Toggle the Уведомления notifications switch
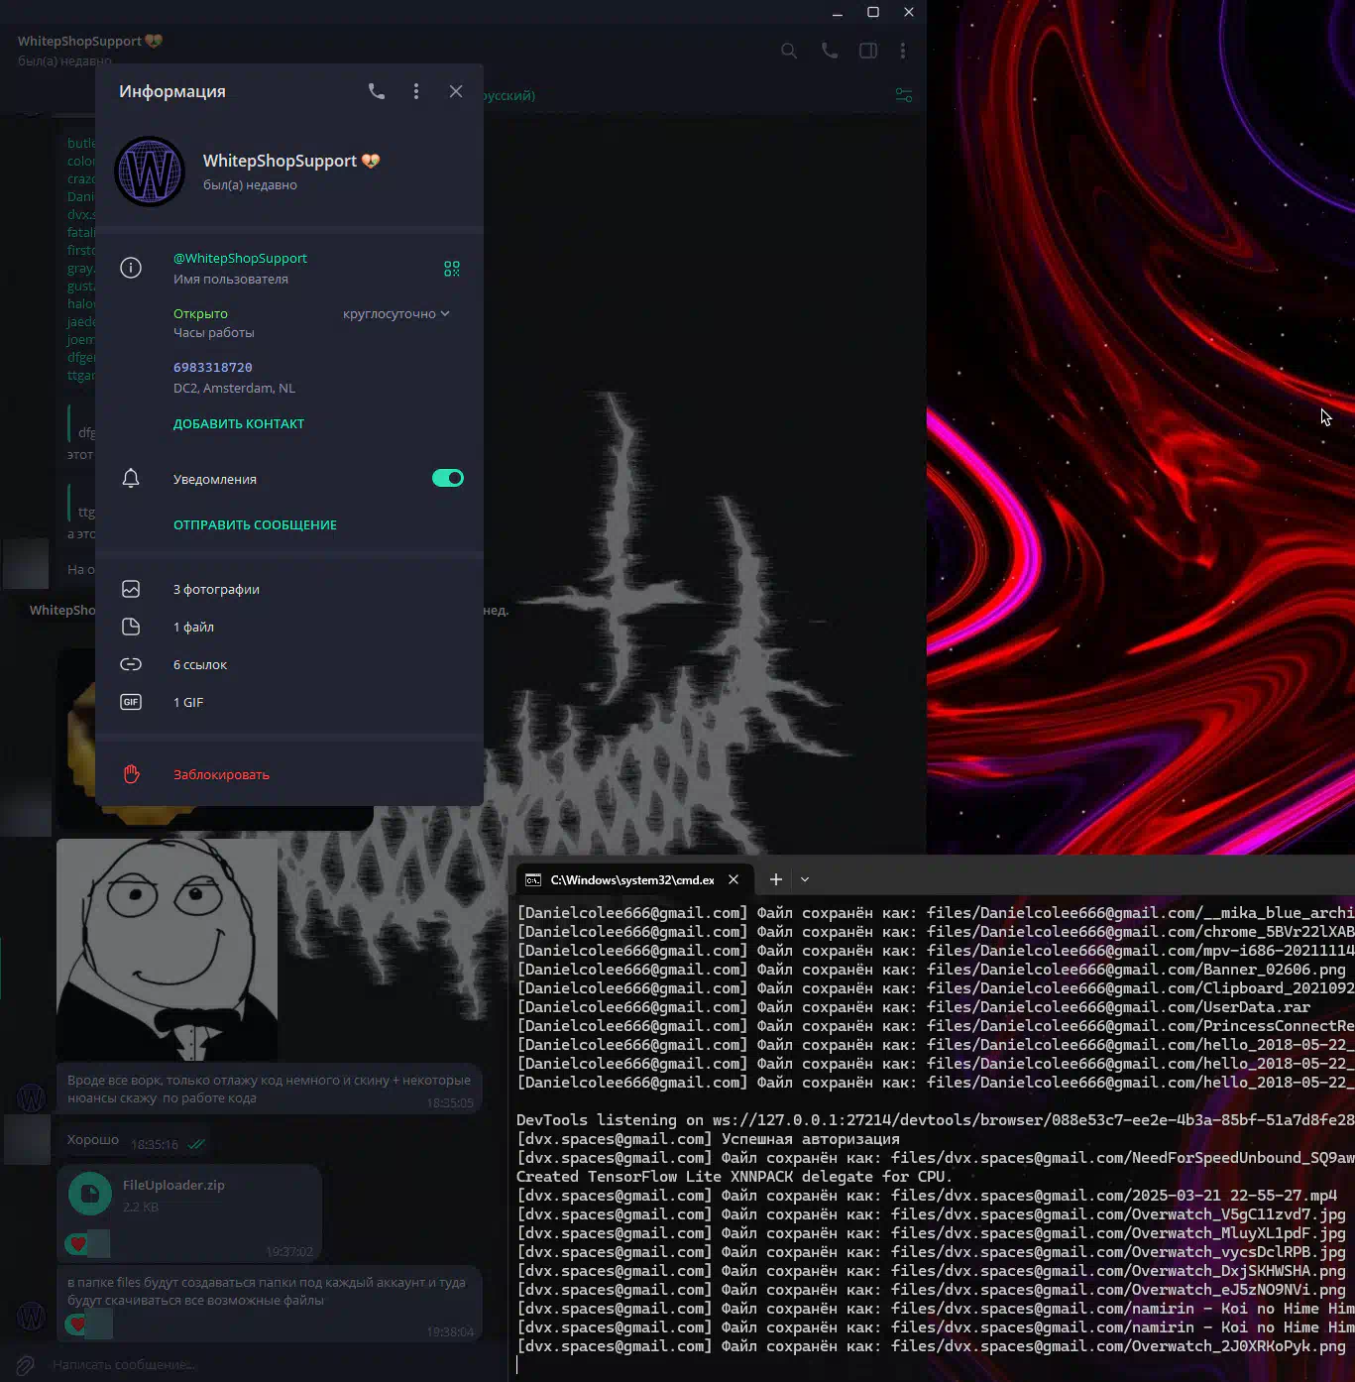The image size is (1355, 1382). click(448, 479)
